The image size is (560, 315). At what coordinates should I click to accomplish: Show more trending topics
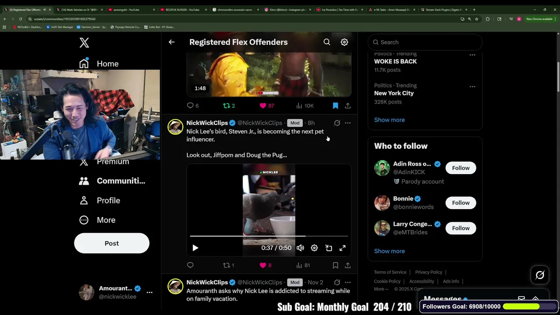click(389, 120)
